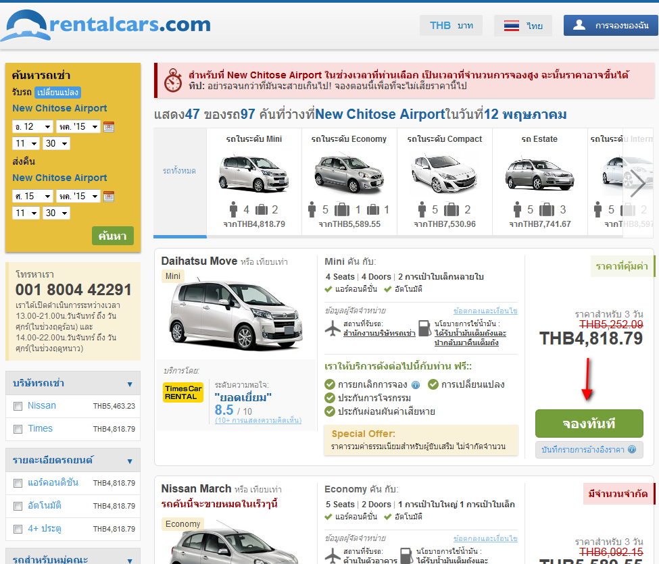The image size is (659, 564).
Task: Open Daihatsu Move terms and conditions link
Action: [x=485, y=311]
